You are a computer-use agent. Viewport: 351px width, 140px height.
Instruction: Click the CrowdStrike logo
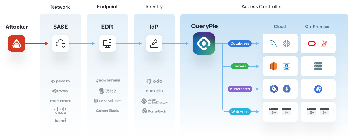[107, 81]
